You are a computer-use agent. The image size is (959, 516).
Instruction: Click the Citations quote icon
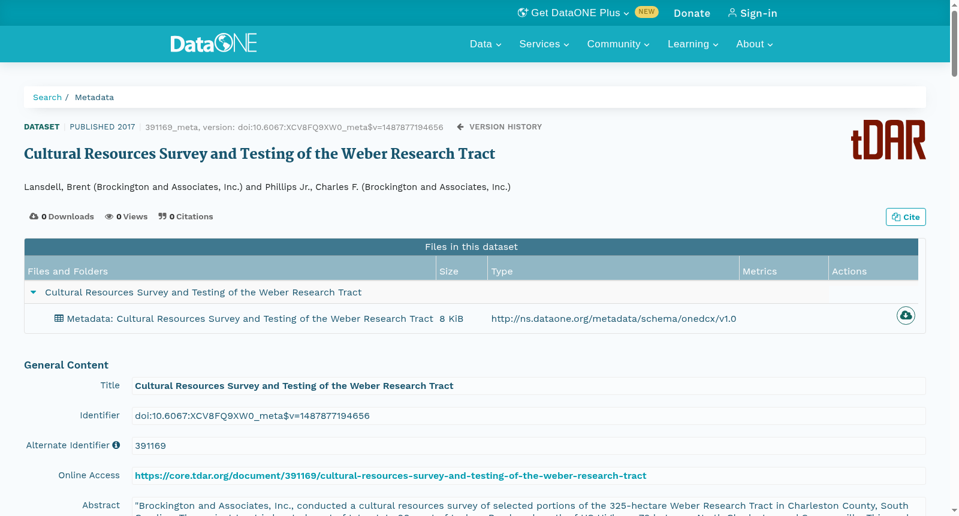tap(162, 216)
